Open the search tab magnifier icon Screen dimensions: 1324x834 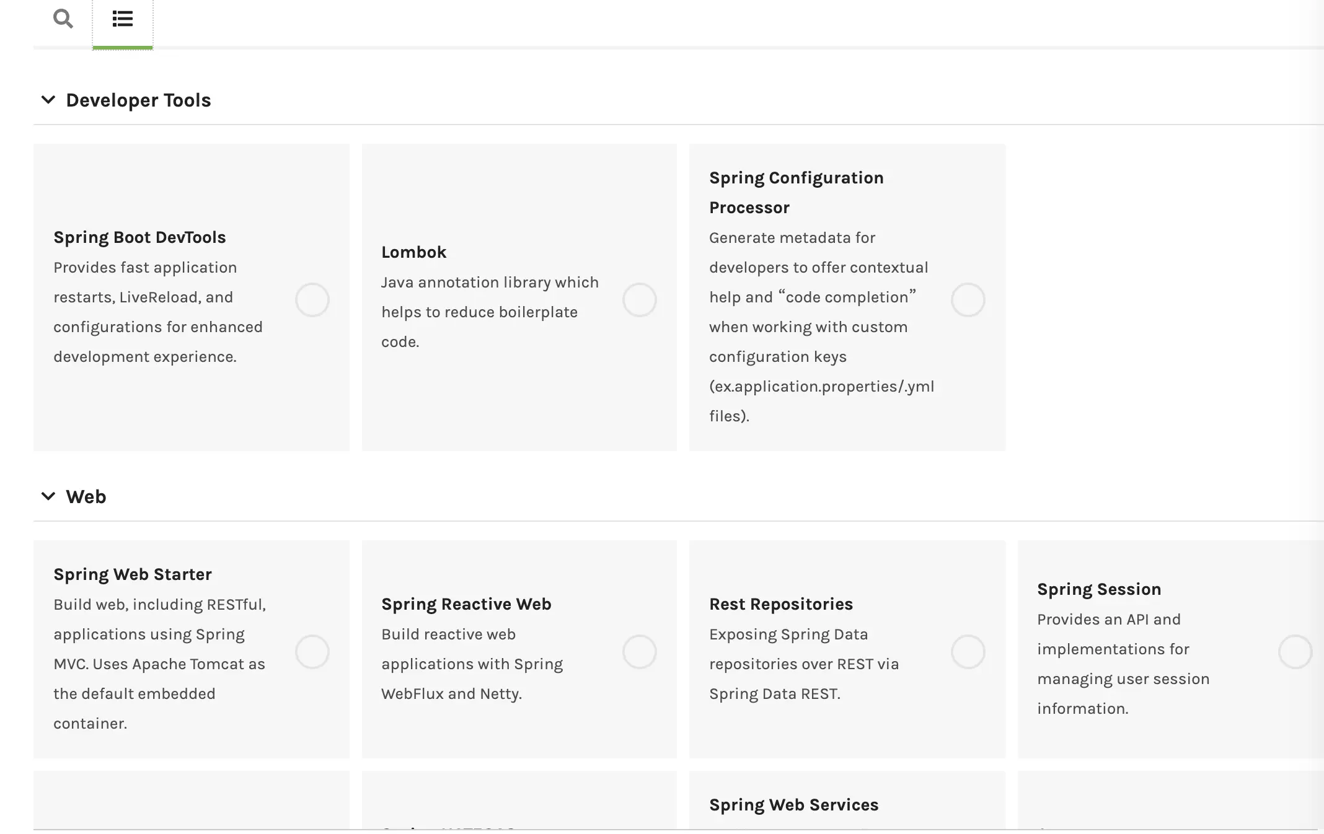tap(63, 19)
